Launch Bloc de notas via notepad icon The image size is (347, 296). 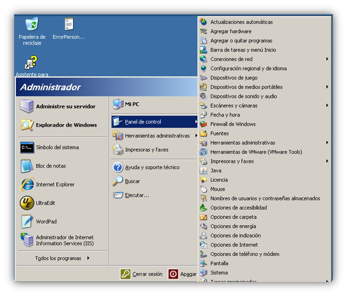pyautogui.click(x=27, y=166)
